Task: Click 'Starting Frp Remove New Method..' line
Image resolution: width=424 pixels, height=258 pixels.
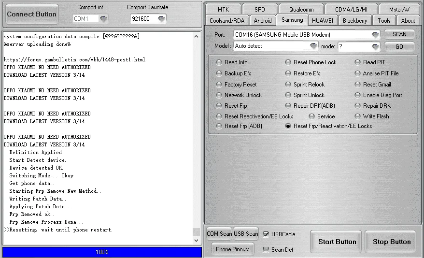Action: click(55, 191)
